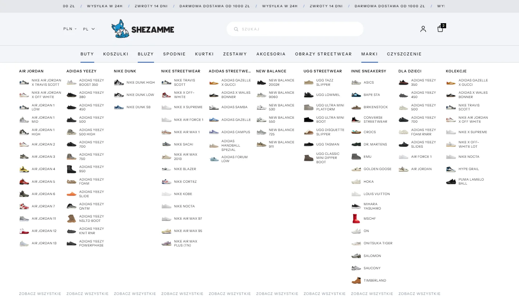The height and width of the screenshot is (308, 519).
Task: Open the user account icon
Action: (x=423, y=29)
